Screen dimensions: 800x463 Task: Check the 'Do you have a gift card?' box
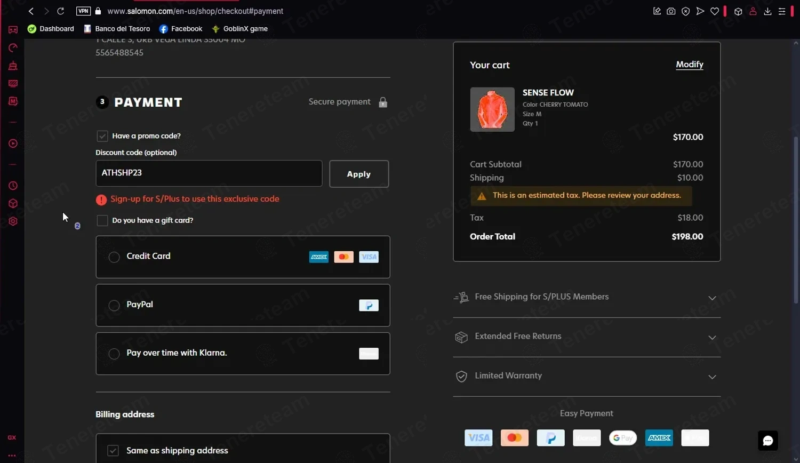click(102, 220)
